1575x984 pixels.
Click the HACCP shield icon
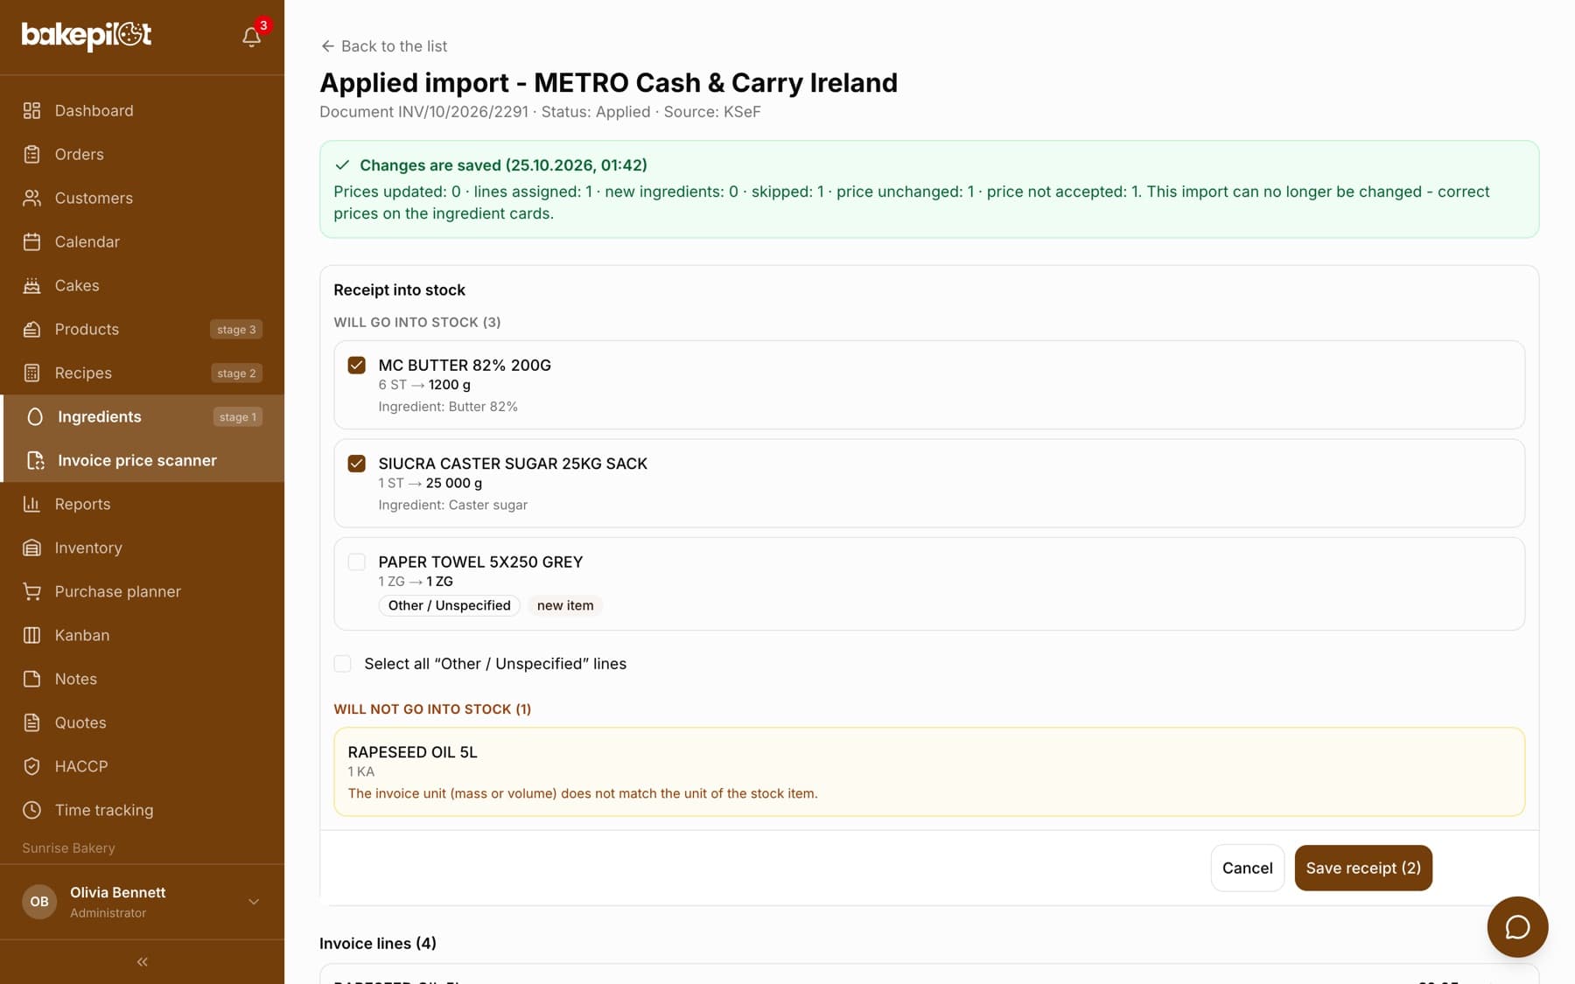point(31,766)
